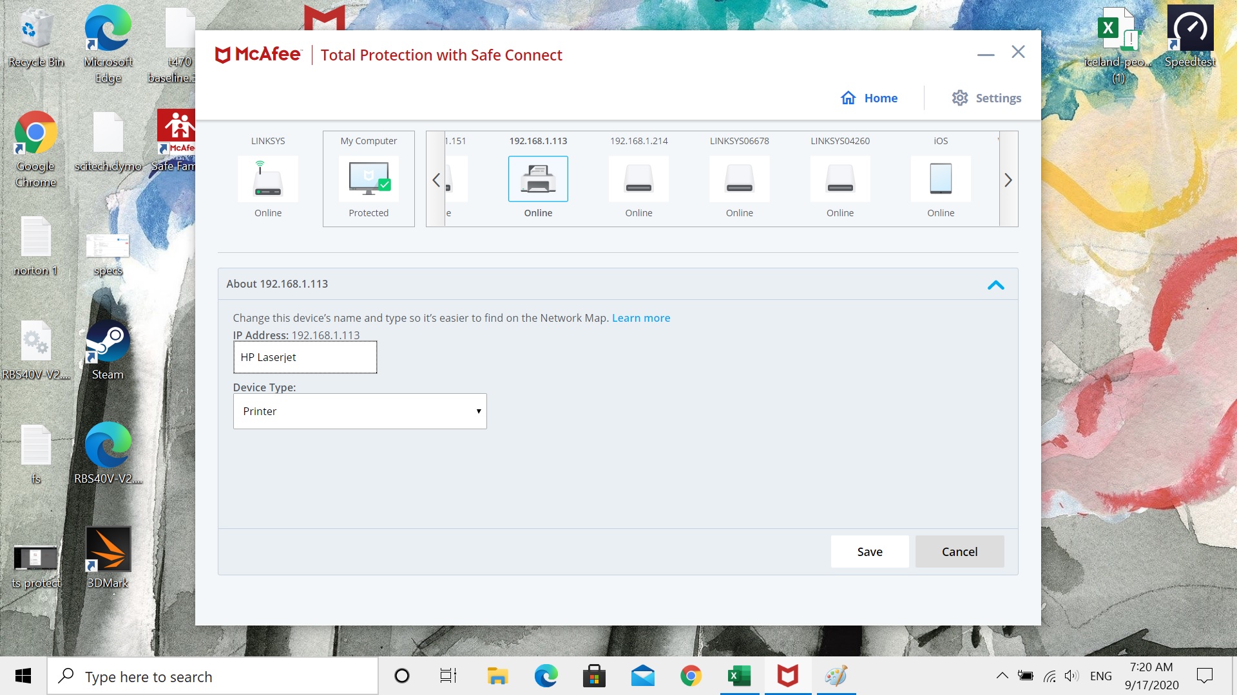Cancel device configuration changes

pyautogui.click(x=958, y=551)
